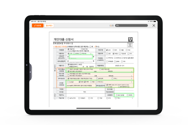This screenshot has height=125, width=188.
Task: Tap the 필수체크 button
Action: 49,25
